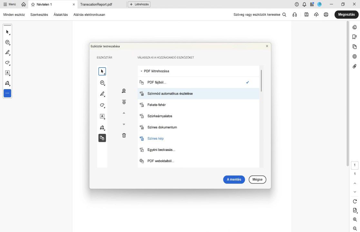Click the Létrehozás create button
Viewport: 360px width, 232px height.
[x=139, y=5]
